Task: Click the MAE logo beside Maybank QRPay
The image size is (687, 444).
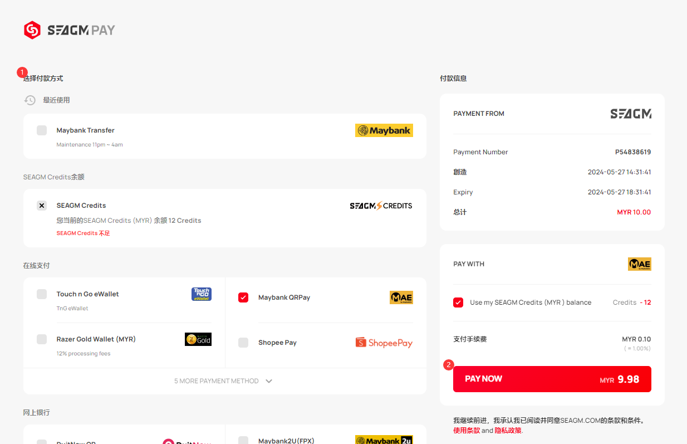Action: [401, 297]
